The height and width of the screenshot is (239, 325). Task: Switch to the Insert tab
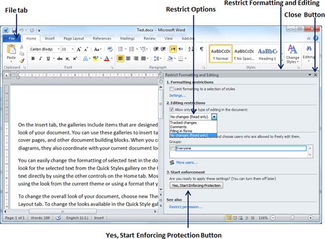pyautogui.click(x=50, y=38)
